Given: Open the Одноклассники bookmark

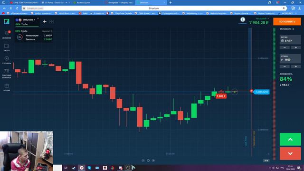Looking at the screenshot, I should [x=17, y=13].
